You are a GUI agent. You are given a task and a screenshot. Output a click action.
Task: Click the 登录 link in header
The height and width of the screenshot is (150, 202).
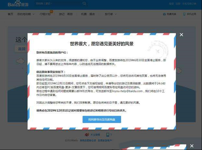(x=172, y=4)
